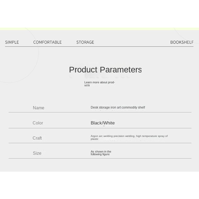Follow the Learn more about products text
199x199 pixels.
pos(99,84)
